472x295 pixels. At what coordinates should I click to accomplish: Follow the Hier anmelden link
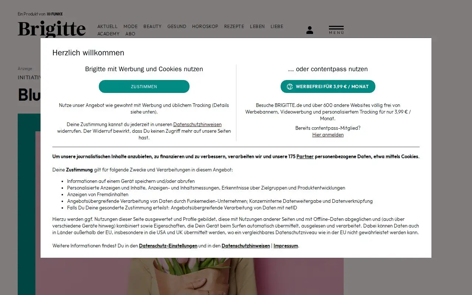pyautogui.click(x=328, y=135)
